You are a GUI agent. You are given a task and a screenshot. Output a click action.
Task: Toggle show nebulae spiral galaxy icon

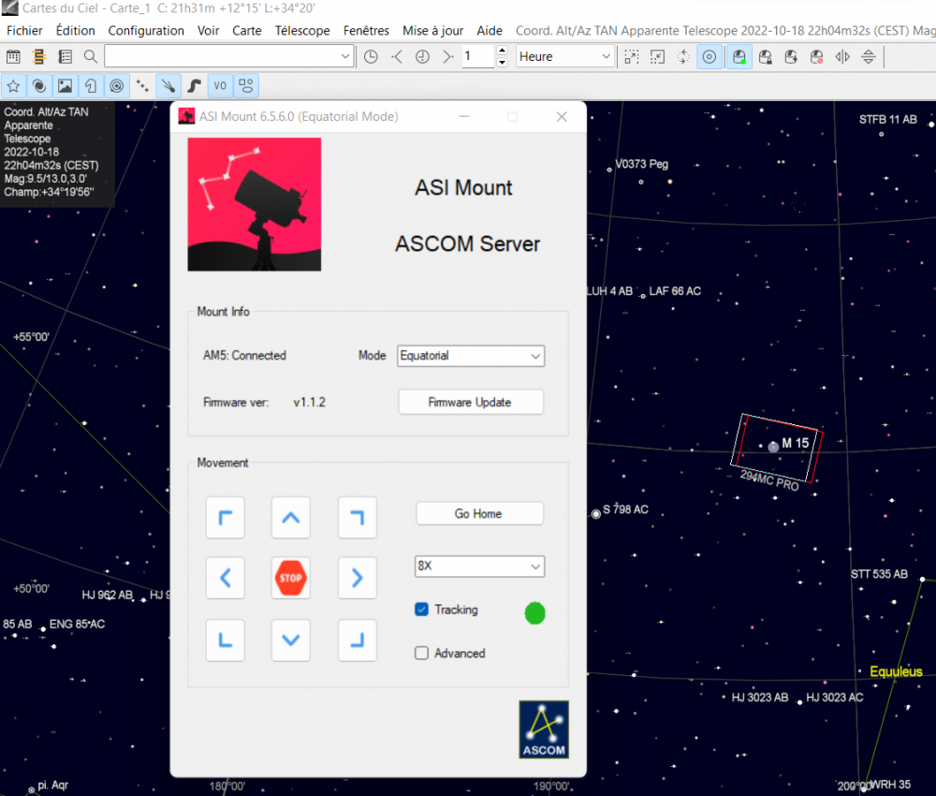click(38, 86)
